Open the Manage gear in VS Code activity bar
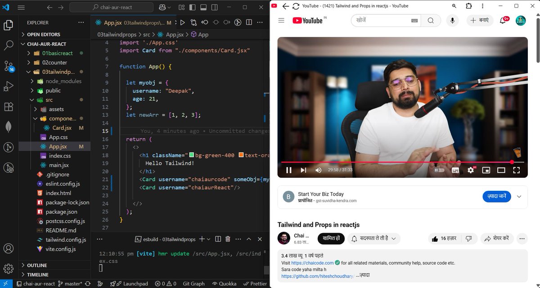The height and width of the screenshot is (288, 540). coord(9,269)
